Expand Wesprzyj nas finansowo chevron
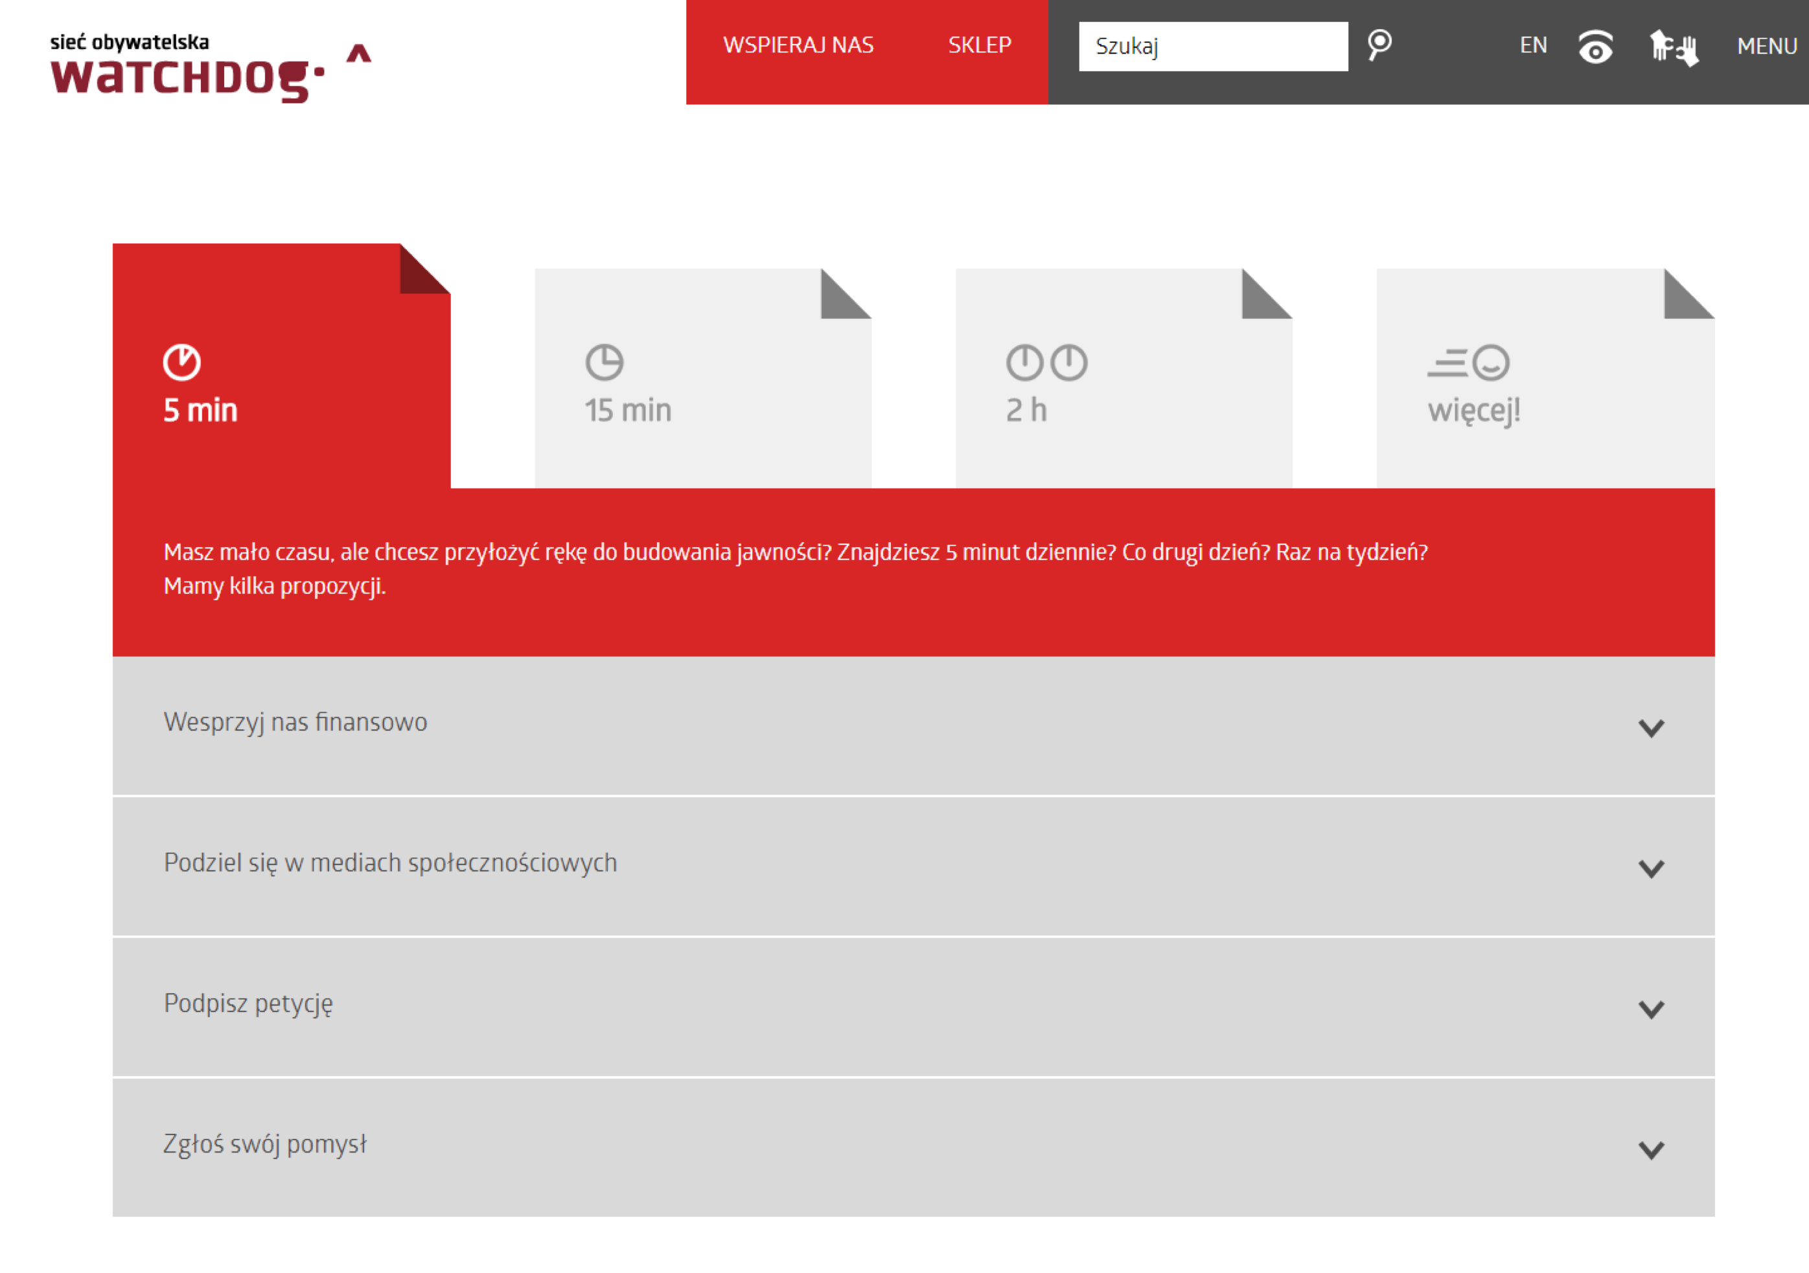This screenshot has width=1809, height=1273. click(1651, 727)
